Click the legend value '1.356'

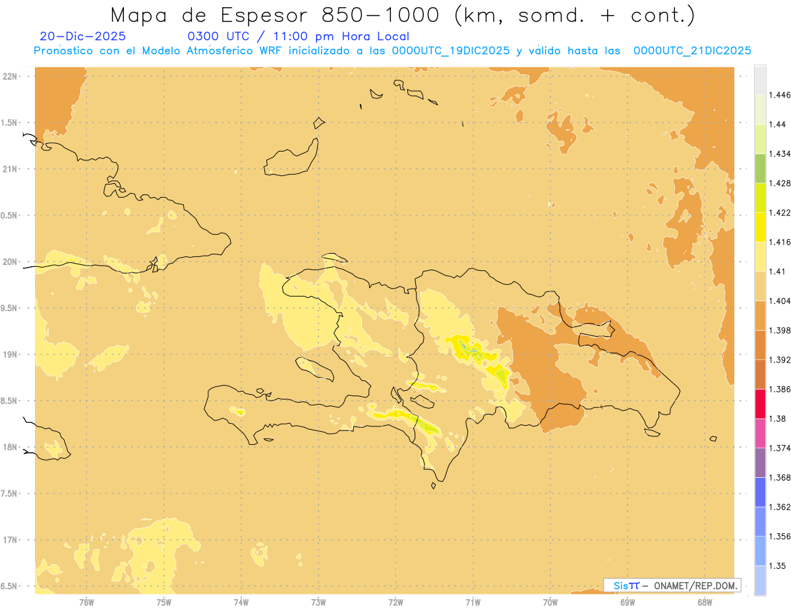tap(780, 537)
